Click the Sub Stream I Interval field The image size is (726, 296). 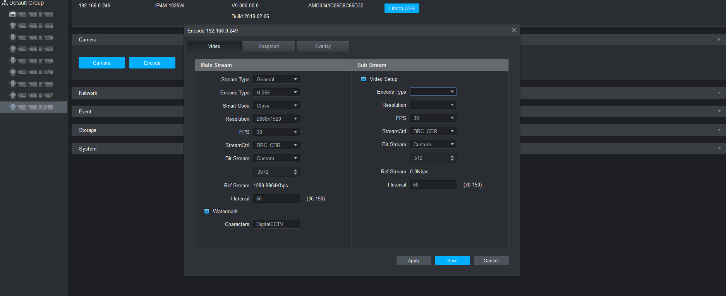(433, 185)
